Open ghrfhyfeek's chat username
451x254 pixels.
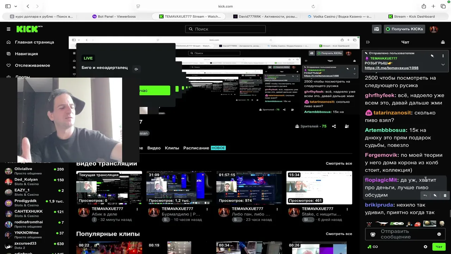(379, 95)
